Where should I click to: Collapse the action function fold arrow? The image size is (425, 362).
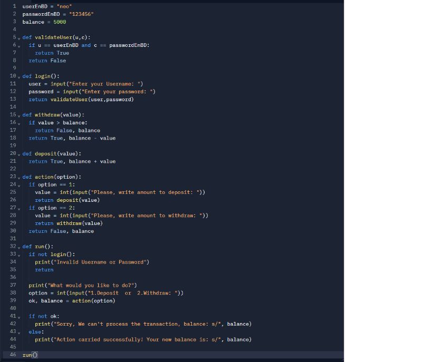(19, 178)
